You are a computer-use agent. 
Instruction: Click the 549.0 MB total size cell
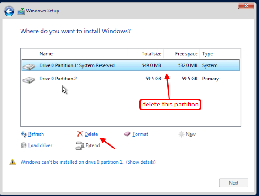click(151, 65)
